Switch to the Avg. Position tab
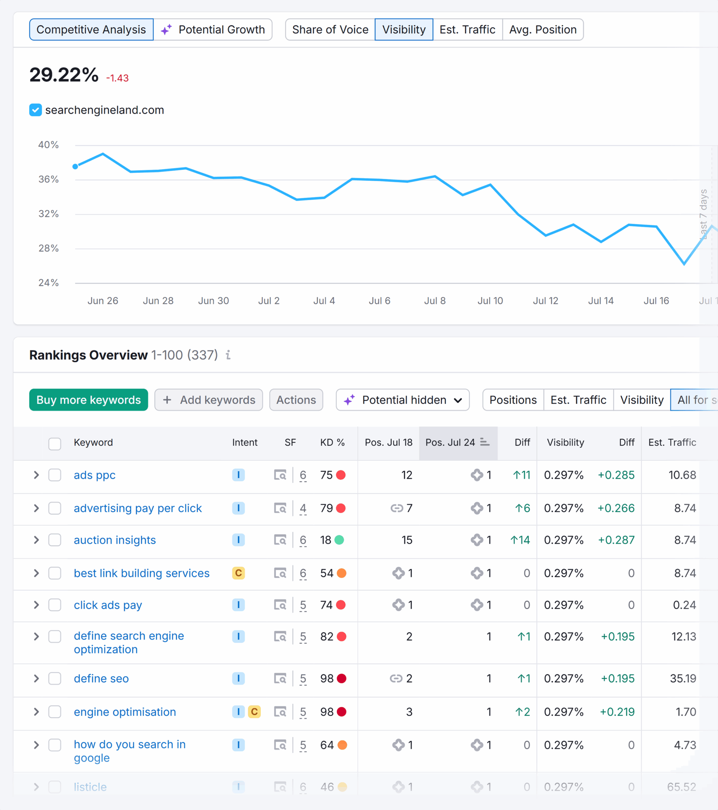Image resolution: width=718 pixels, height=810 pixels. coord(543,29)
